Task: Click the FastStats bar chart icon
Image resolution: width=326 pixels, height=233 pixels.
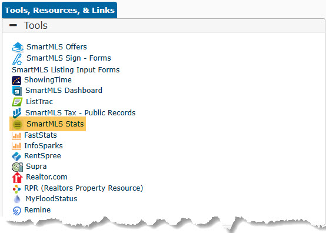Action: 16,136
